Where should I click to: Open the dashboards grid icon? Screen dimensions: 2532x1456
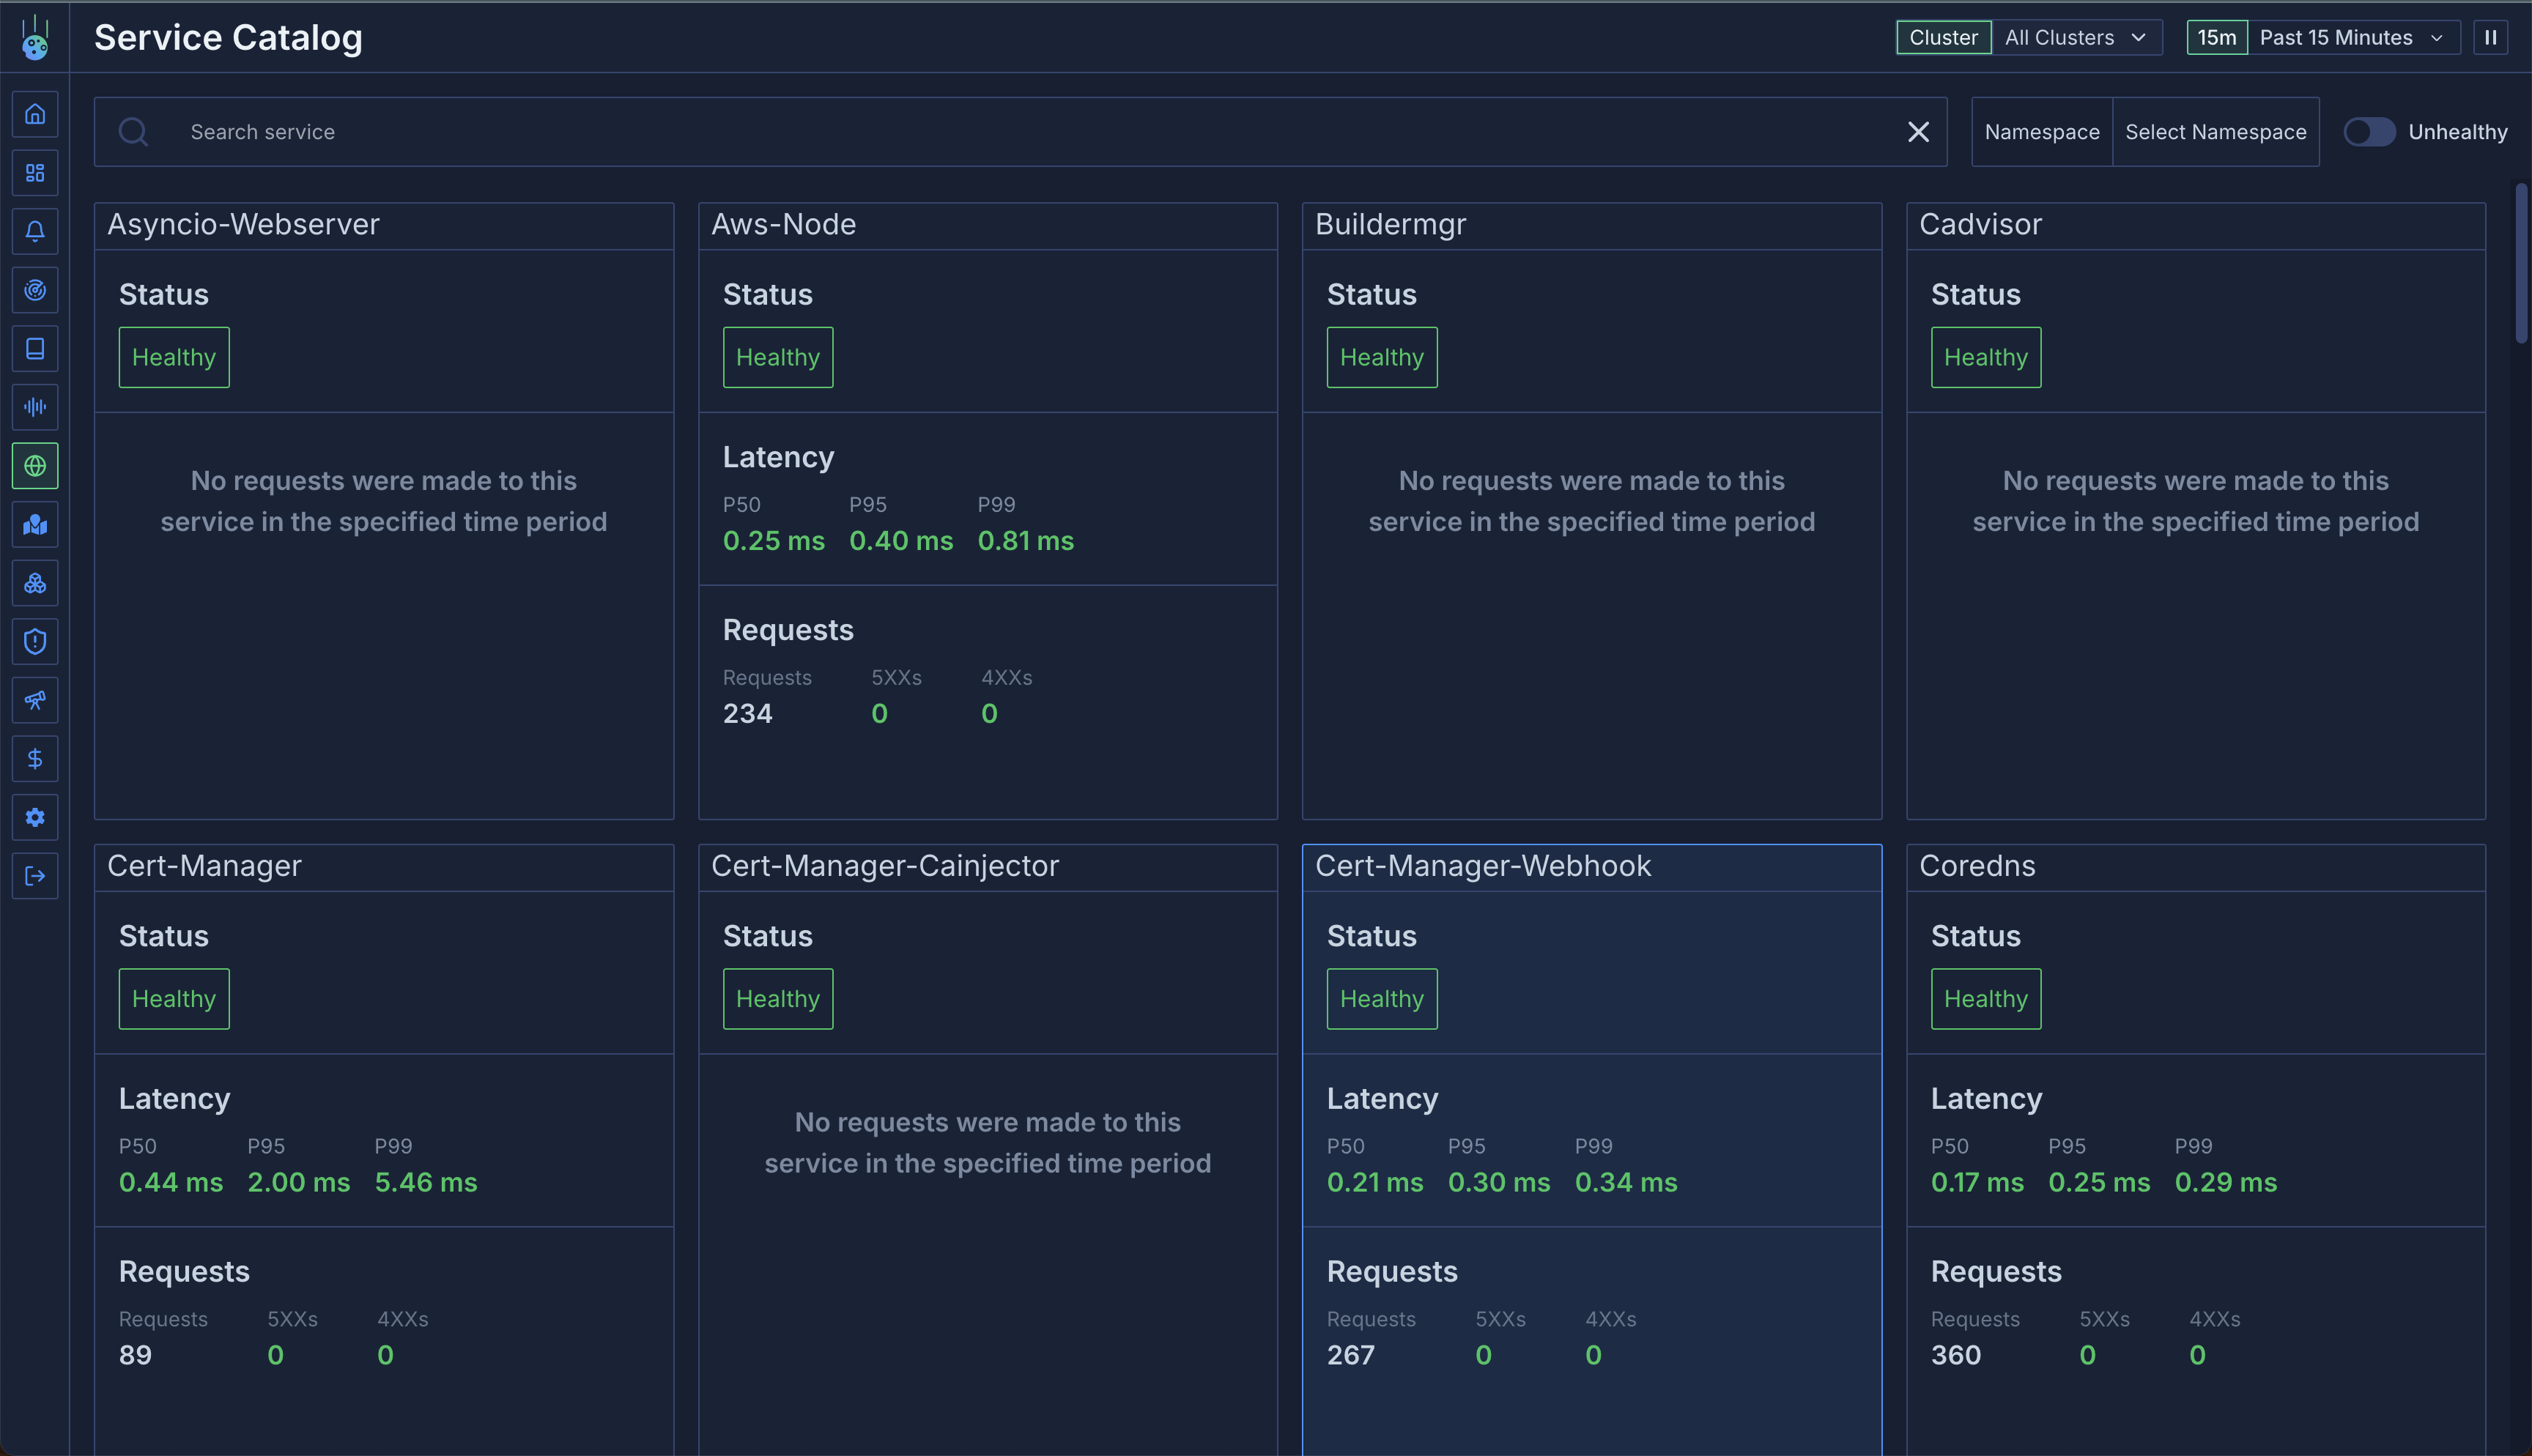pyautogui.click(x=35, y=173)
